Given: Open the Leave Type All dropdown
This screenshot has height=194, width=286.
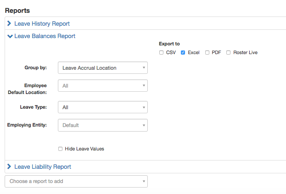Looking at the screenshot, I should pos(103,107).
